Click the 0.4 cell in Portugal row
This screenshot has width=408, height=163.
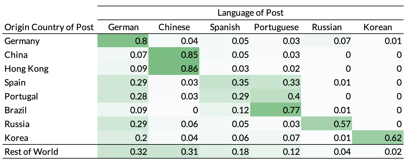coord(294,97)
